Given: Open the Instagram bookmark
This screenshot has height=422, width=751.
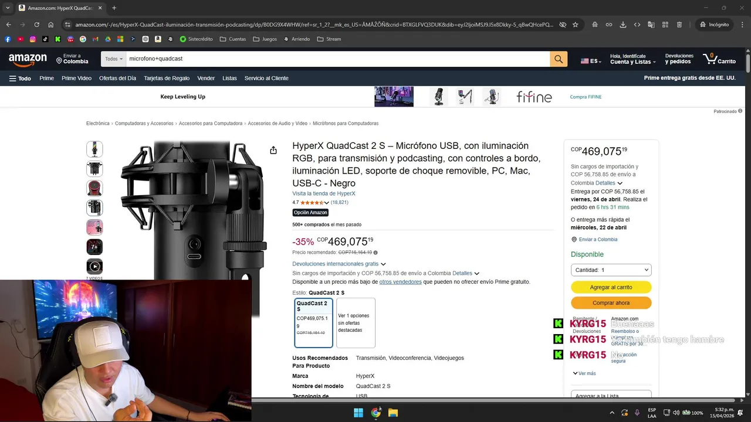Looking at the screenshot, I should pos(33,39).
